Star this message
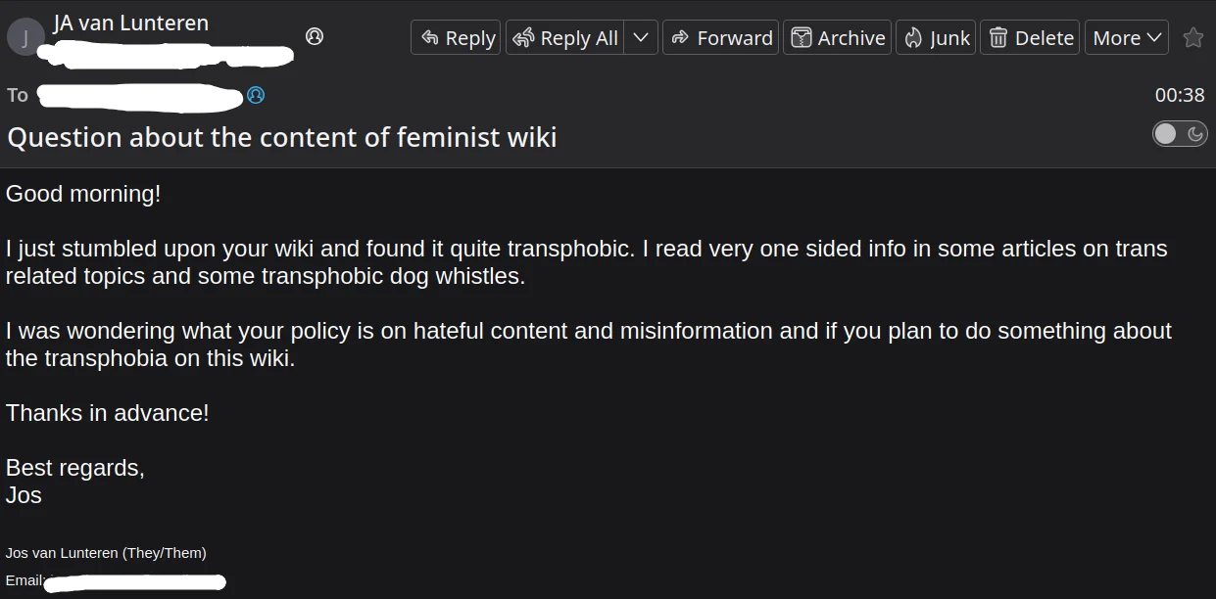The image size is (1216, 599). (x=1192, y=37)
